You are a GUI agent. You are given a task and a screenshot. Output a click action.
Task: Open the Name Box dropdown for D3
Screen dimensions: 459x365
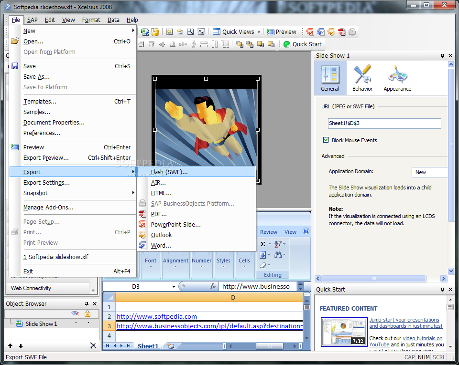174,287
